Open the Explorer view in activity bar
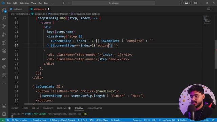Image resolution: width=217 pixels, height=122 pixels. (x=4, y=10)
